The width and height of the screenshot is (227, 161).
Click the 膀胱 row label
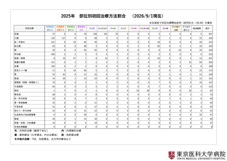pyautogui.click(x=17, y=90)
